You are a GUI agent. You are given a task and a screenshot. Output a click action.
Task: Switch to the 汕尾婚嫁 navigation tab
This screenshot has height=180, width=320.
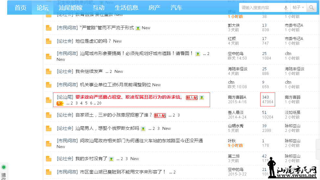point(71,7)
